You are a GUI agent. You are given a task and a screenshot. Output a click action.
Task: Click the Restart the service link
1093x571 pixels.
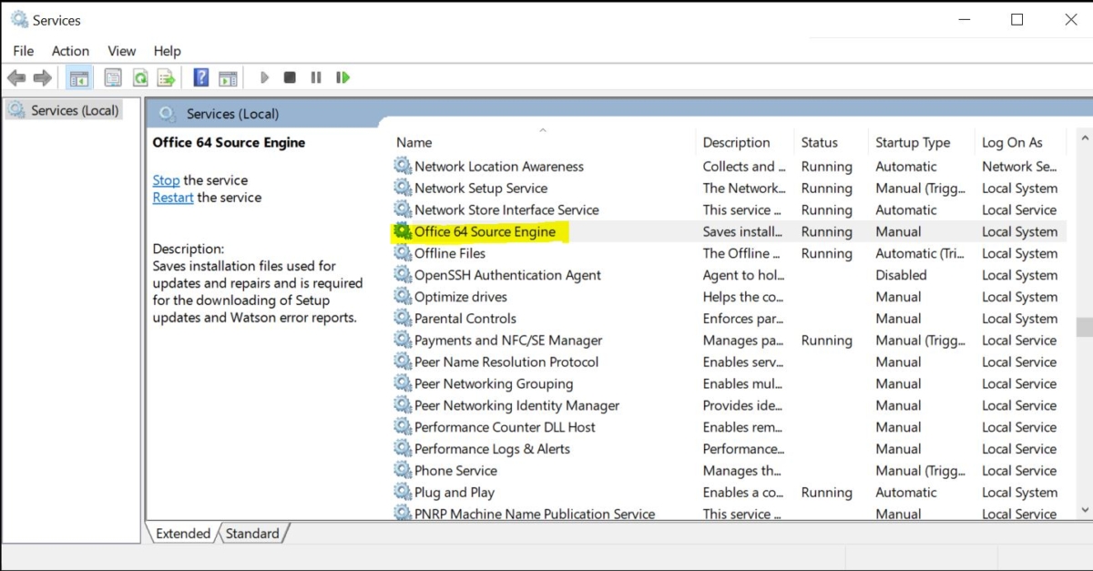point(173,198)
